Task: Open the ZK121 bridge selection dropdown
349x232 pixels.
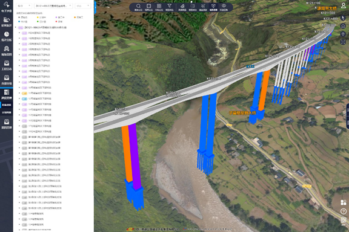Action: tap(53, 6)
